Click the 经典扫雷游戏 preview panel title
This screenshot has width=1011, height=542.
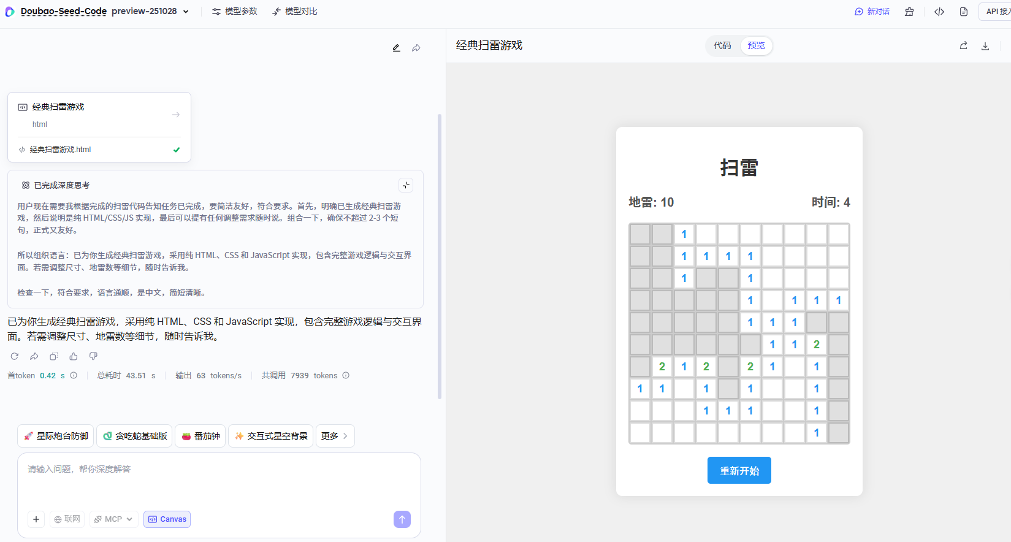pos(489,45)
